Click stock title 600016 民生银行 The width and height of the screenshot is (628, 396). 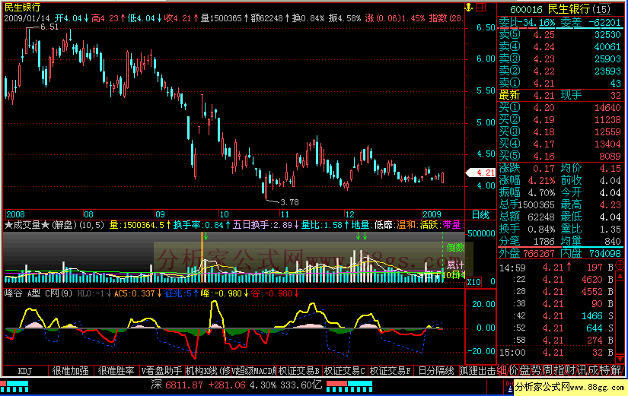560,9
